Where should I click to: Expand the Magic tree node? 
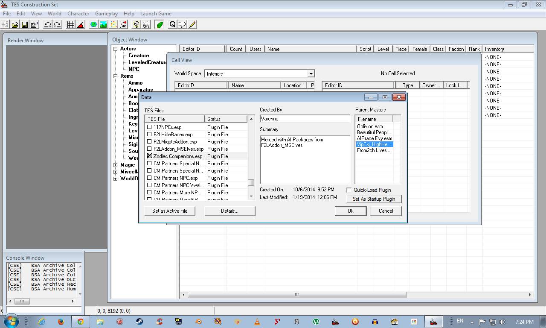115,165
